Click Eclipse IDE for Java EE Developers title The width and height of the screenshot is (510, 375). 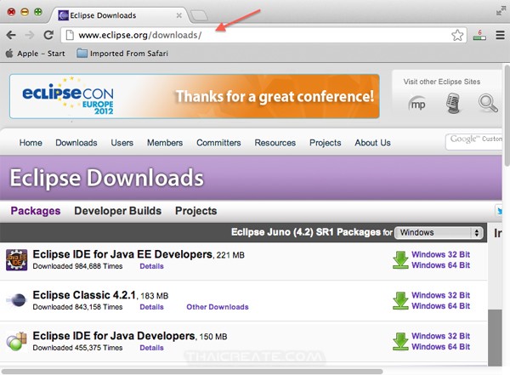(x=122, y=254)
